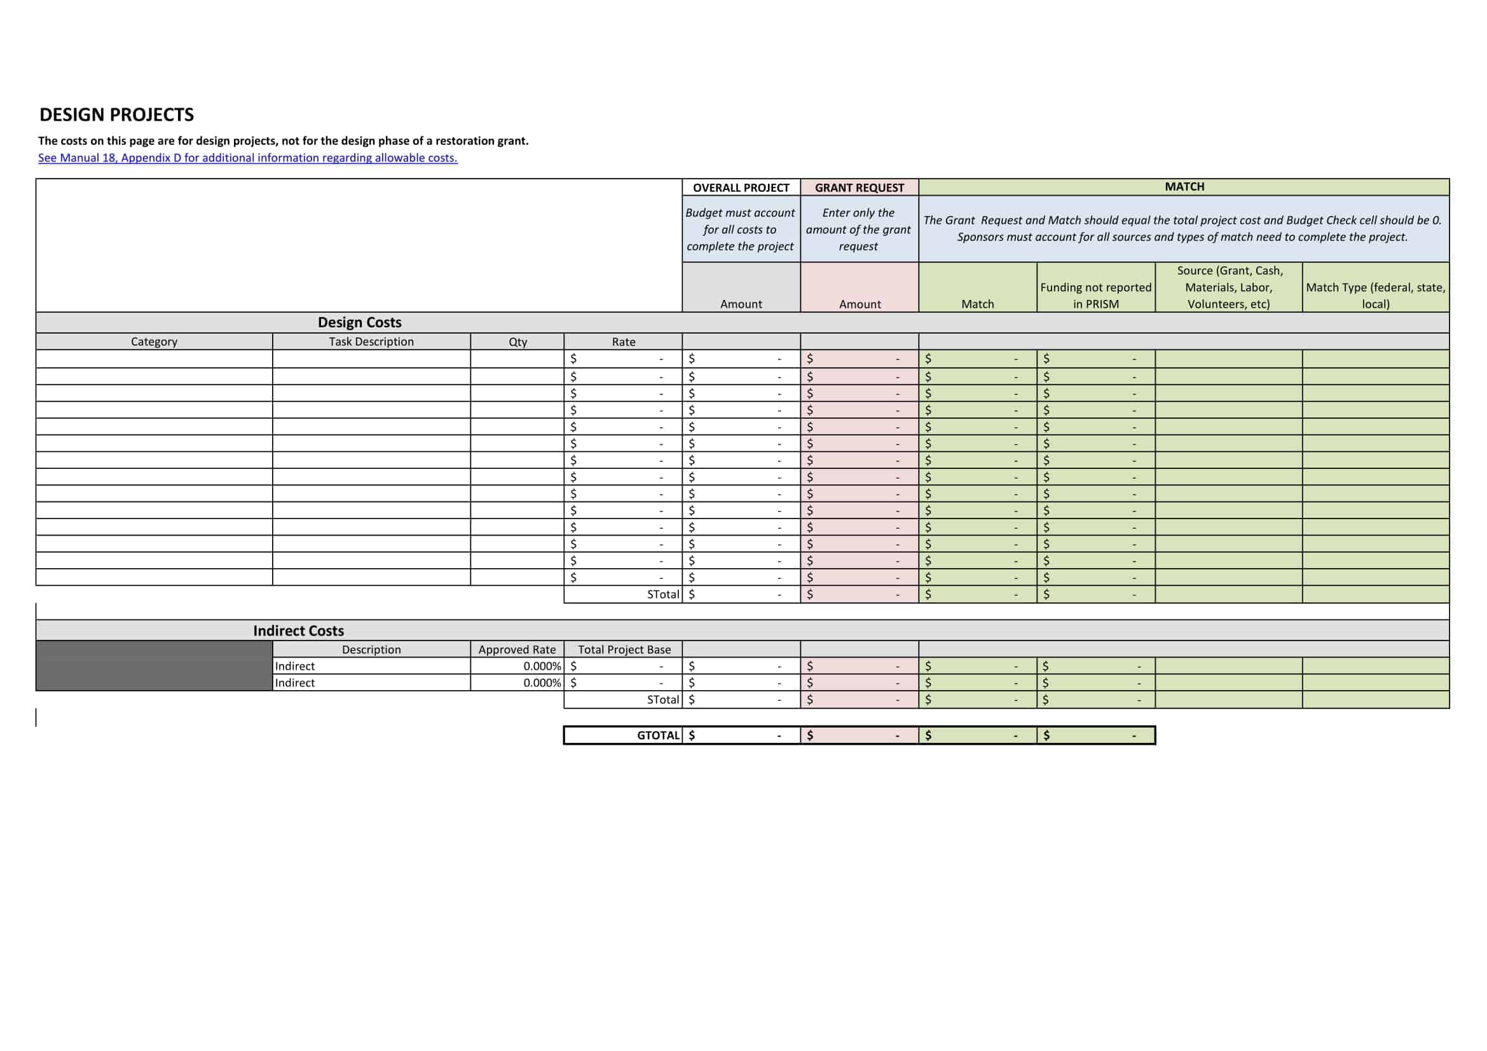The height and width of the screenshot is (1051, 1487).
Task: Click the Design Costs section header
Action: [x=359, y=322]
